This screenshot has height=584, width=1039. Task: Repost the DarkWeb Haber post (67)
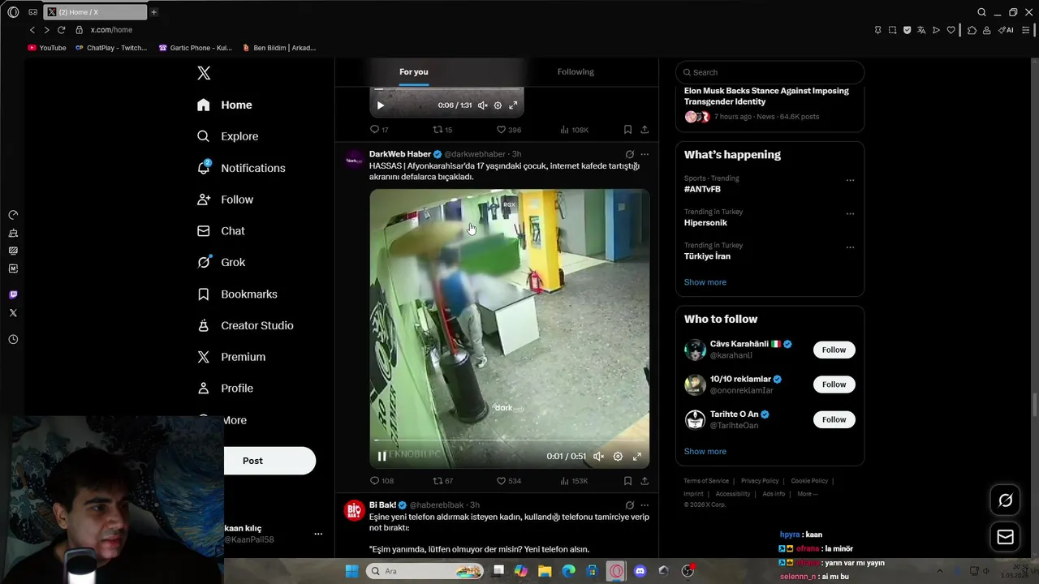click(442, 481)
